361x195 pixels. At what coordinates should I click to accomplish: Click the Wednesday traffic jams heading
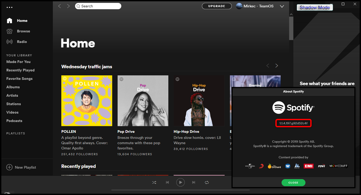[x=87, y=67]
